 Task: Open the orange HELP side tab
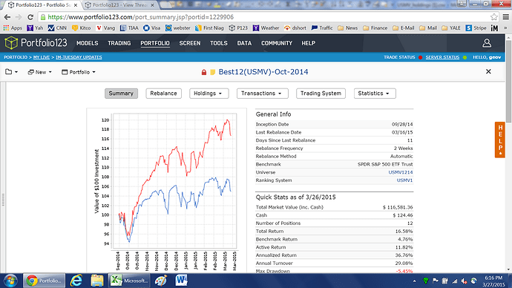(x=500, y=140)
